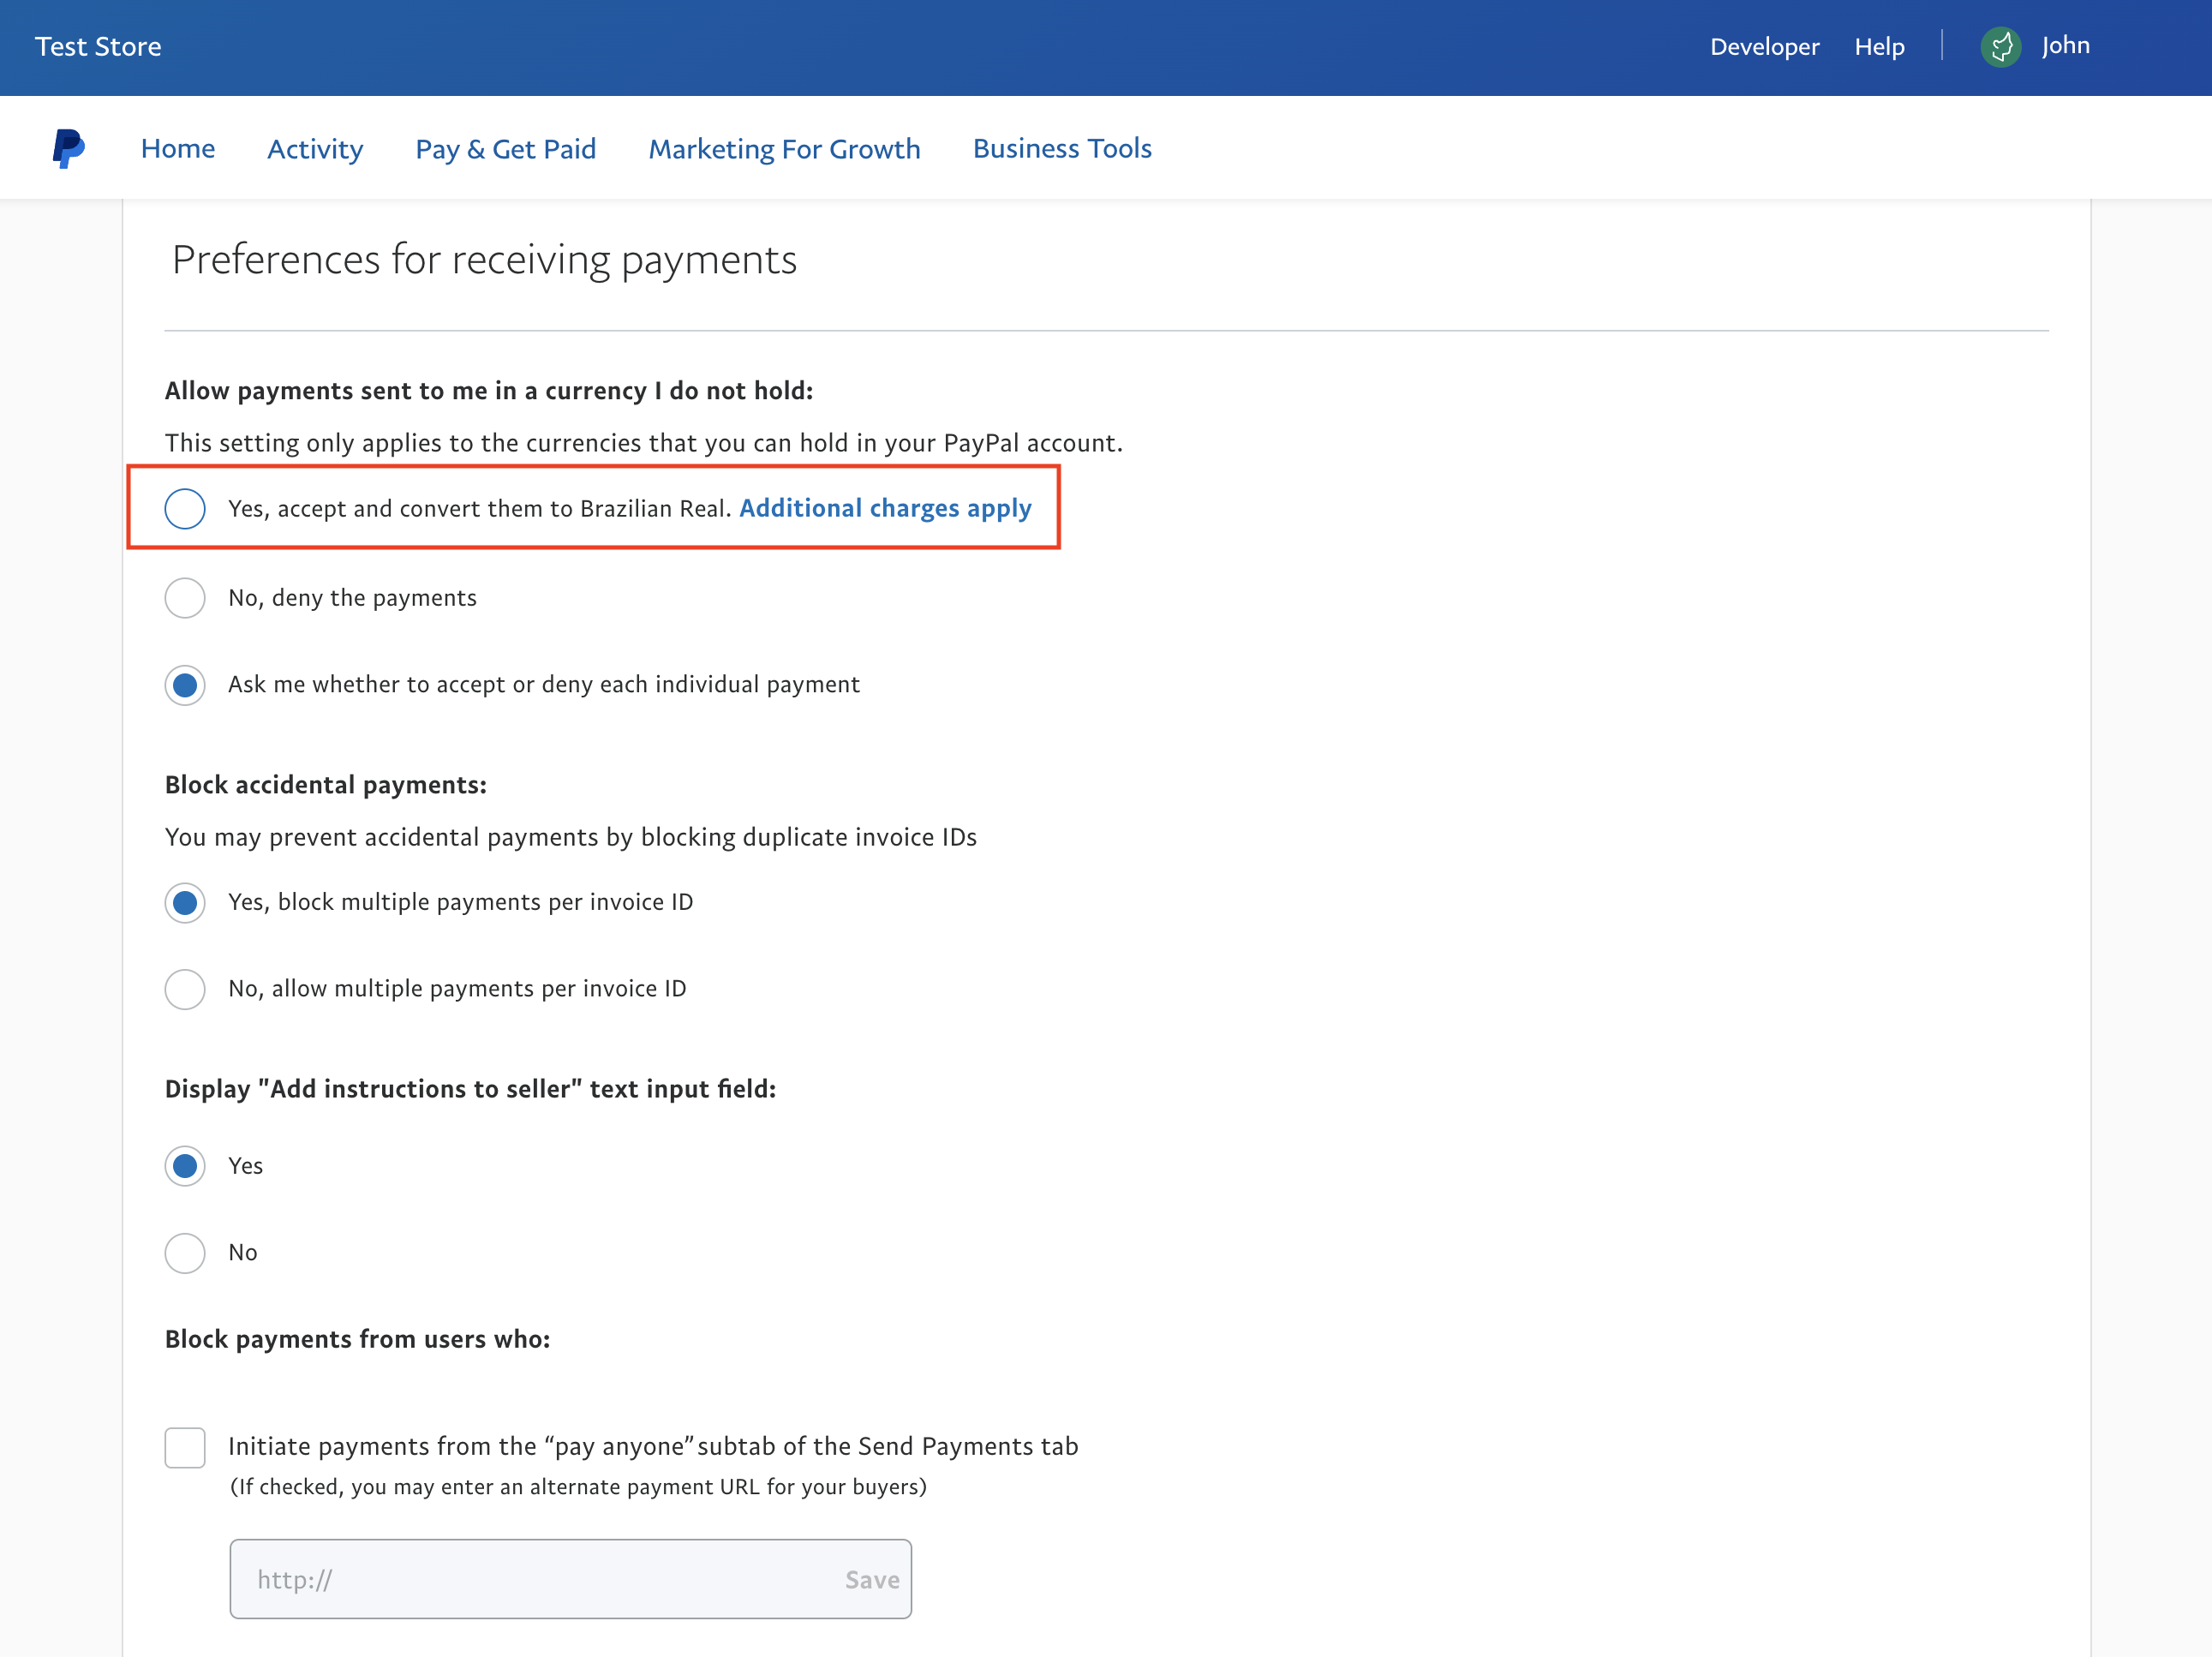This screenshot has width=2212, height=1657.
Task: Click Save button in the URL field
Action: pos(872,1579)
